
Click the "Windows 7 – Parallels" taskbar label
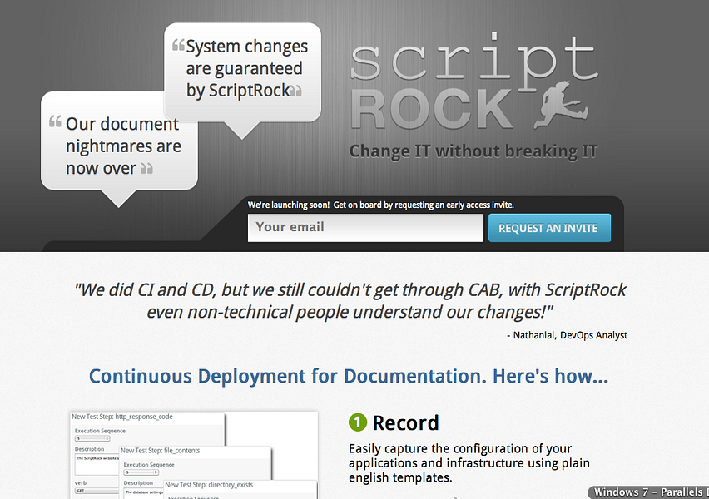pos(648,492)
